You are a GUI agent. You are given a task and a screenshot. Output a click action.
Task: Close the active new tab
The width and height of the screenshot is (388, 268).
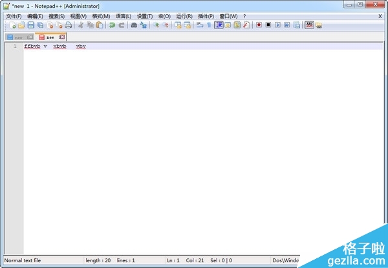point(62,37)
